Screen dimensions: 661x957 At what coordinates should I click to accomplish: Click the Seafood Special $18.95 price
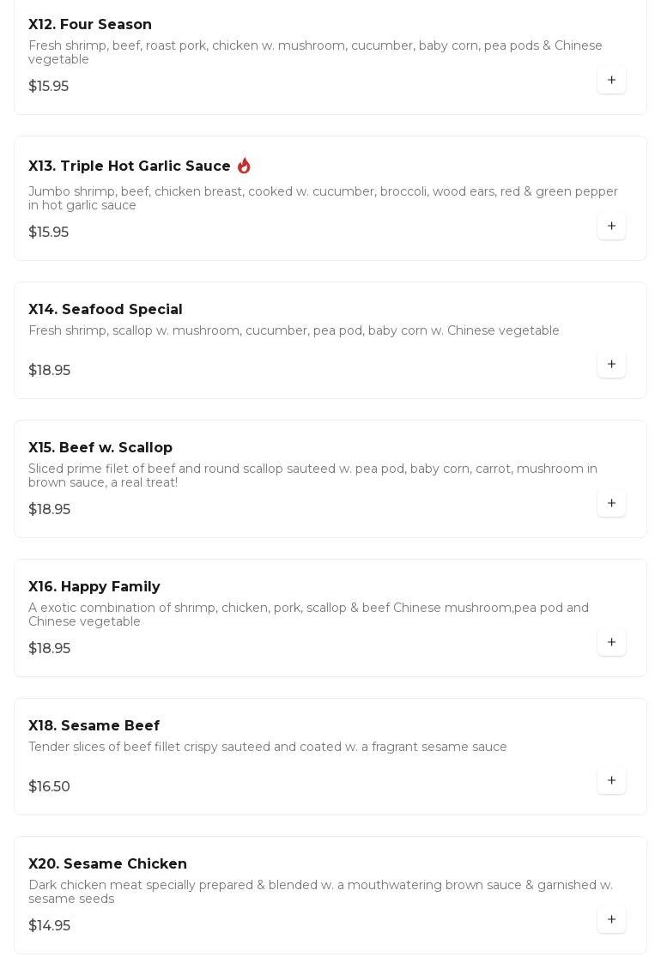click(x=50, y=371)
